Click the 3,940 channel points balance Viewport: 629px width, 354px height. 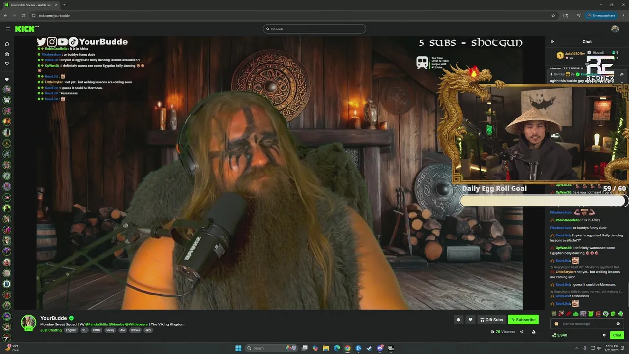[560, 335]
